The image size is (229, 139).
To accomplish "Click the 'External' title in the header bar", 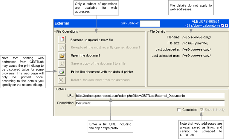I will click(x=62, y=23).
